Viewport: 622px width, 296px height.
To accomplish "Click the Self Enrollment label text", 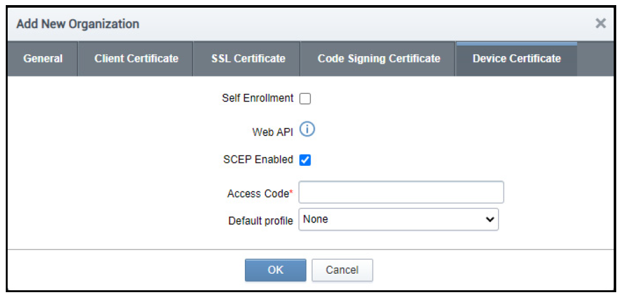I will (258, 98).
